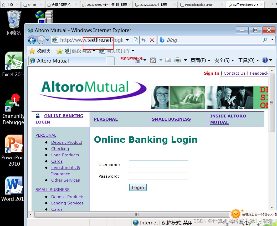Click the search magnifier icon
This screenshot has height=226, width=277.
[x=265, y=40]
